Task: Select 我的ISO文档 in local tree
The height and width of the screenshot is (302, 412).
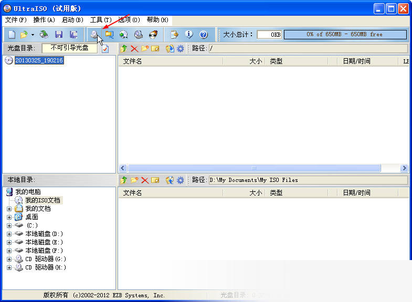Action: [x=43, y=200]
